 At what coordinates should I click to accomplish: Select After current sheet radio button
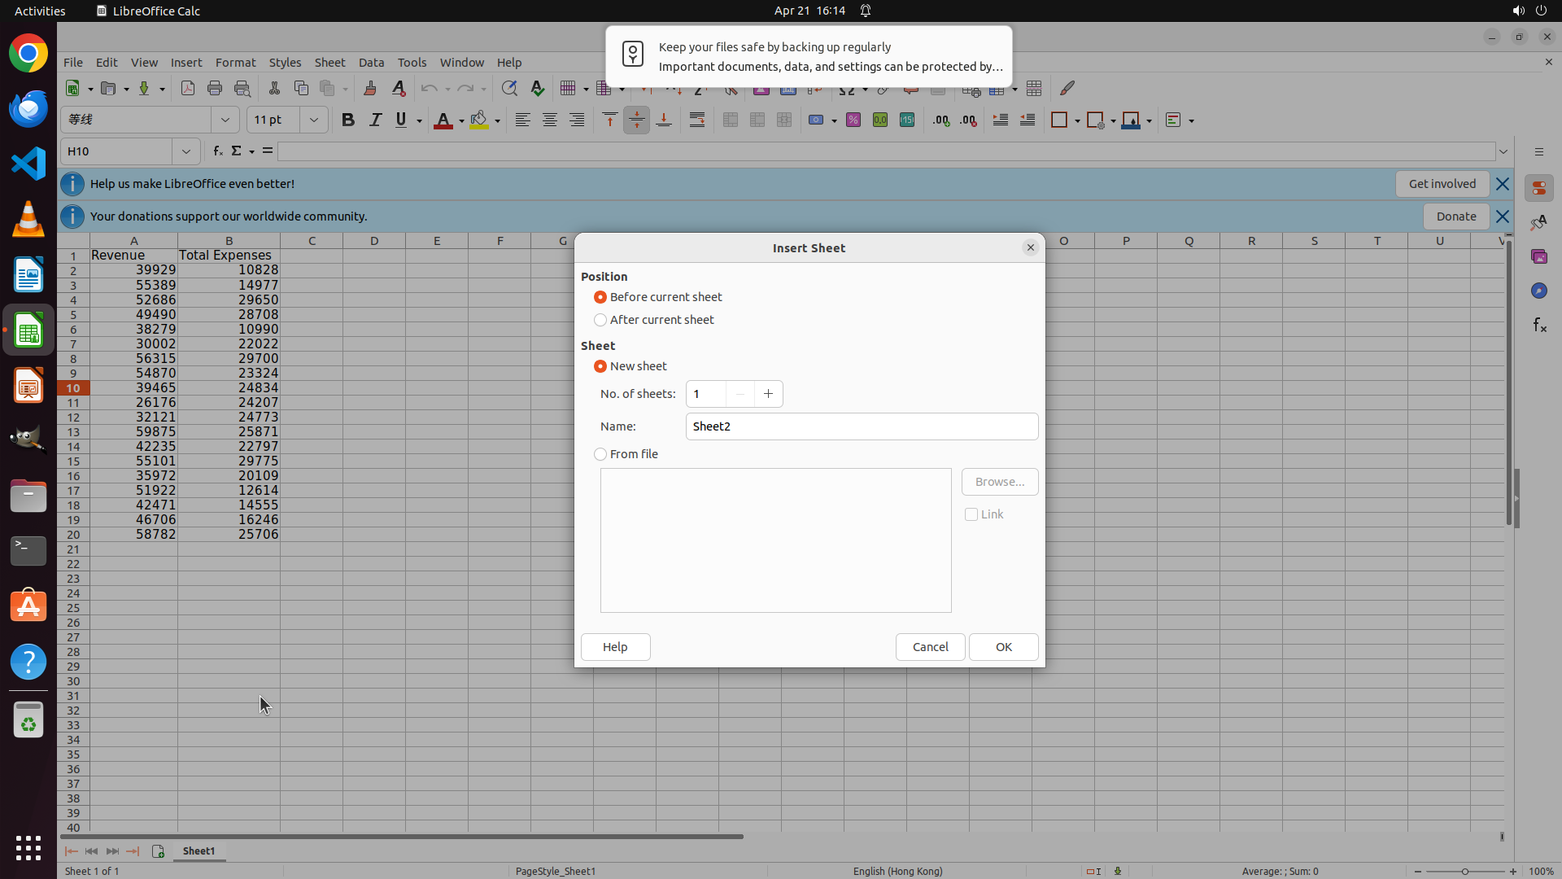pos(600,320)
